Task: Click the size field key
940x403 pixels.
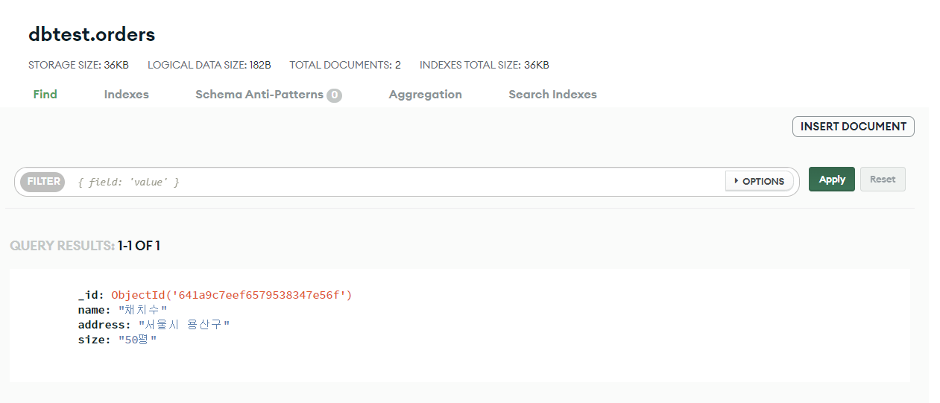Action: click(94, 340)
